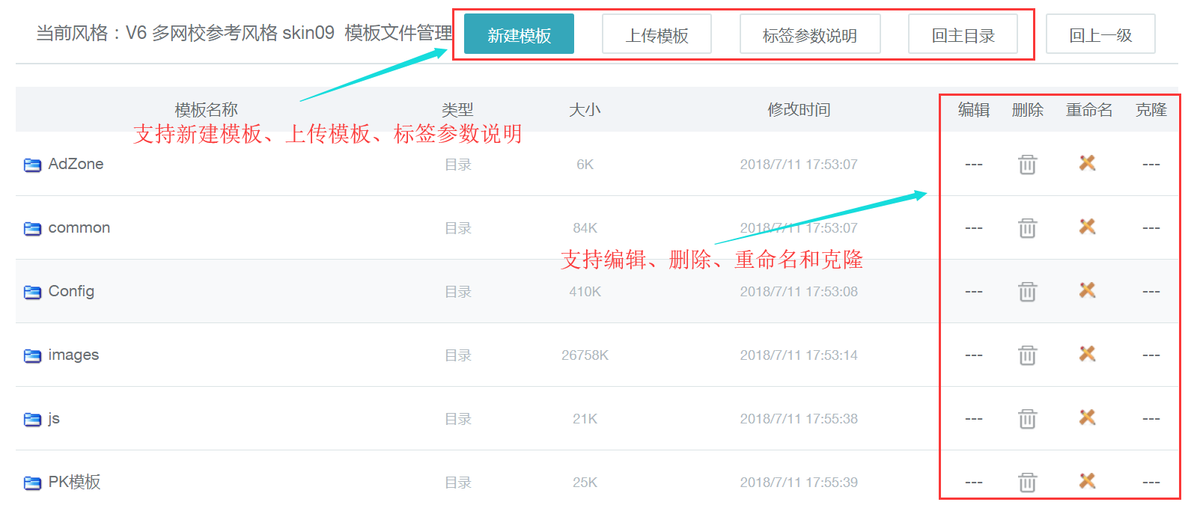Click the 2018/7/11 17:55:38 timestamp
Viewport: 1191px width, 508px height.
click(x=799, y=419)
